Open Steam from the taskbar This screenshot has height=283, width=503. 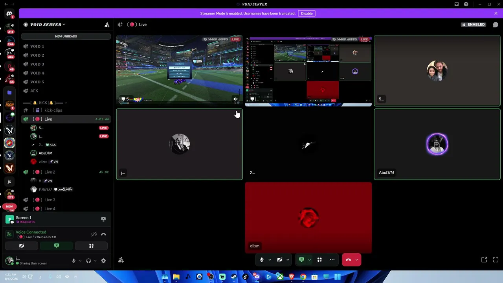(x=234, y=277)
